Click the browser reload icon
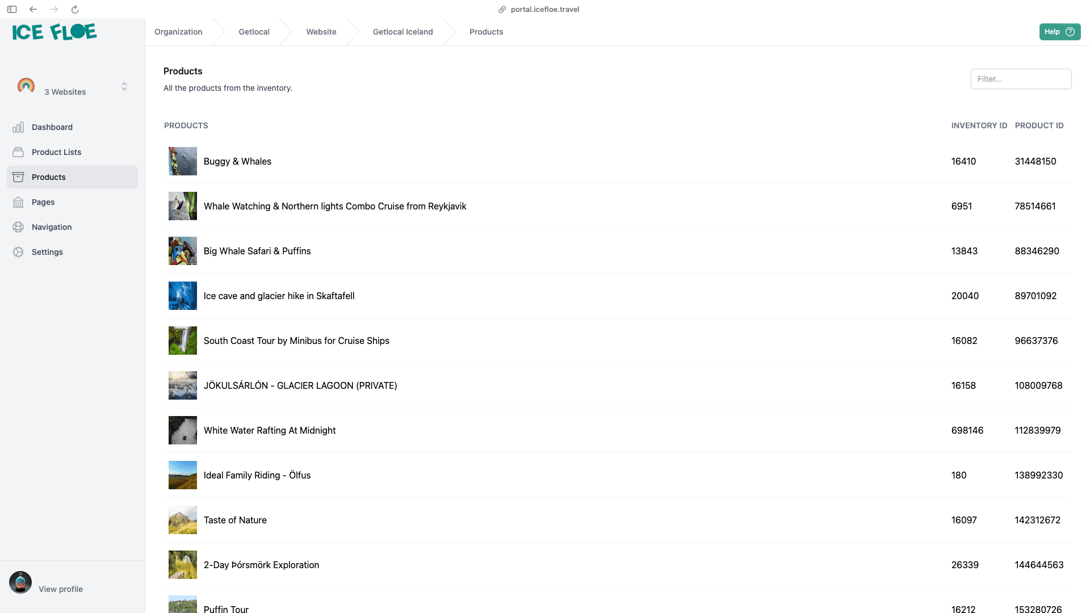 (x=74, y=9)
